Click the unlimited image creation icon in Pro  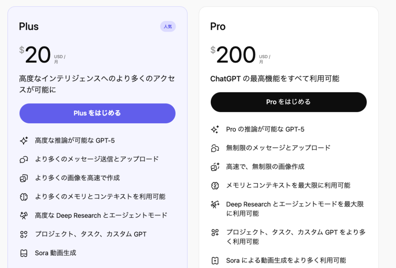(215, 167)
